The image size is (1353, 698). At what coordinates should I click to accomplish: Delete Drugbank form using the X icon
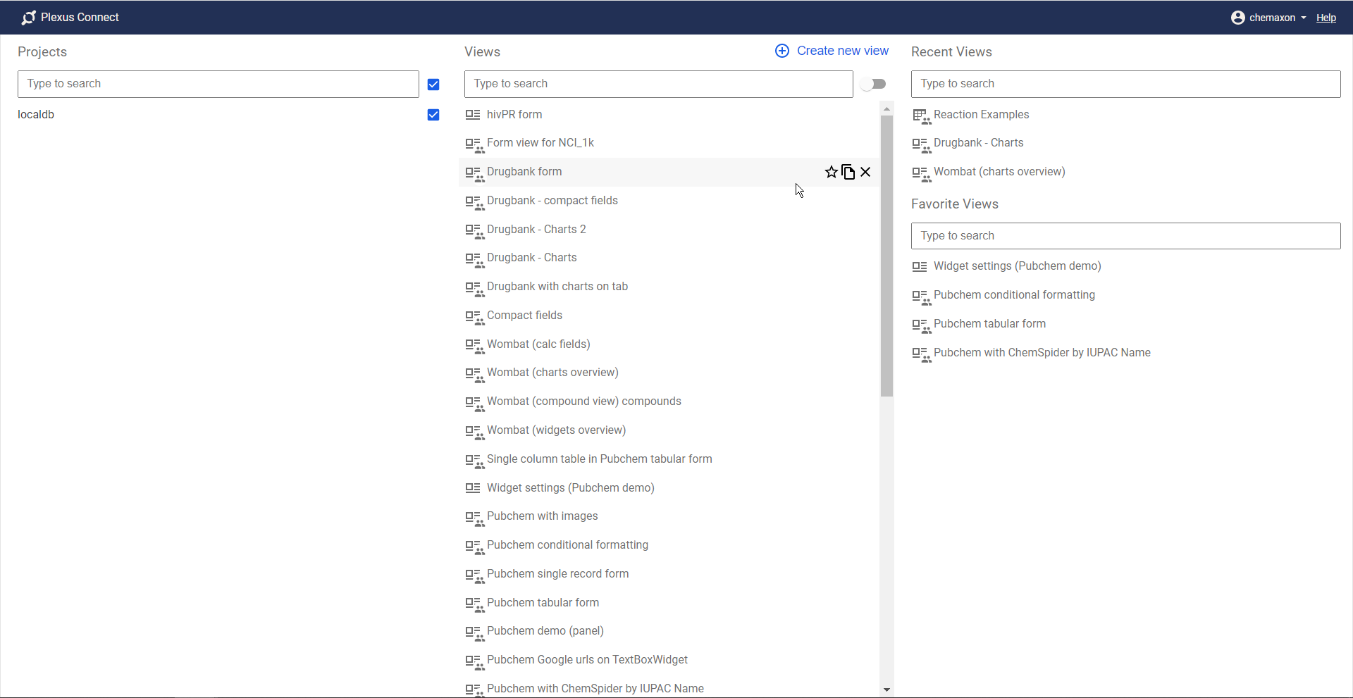[865, 172]
